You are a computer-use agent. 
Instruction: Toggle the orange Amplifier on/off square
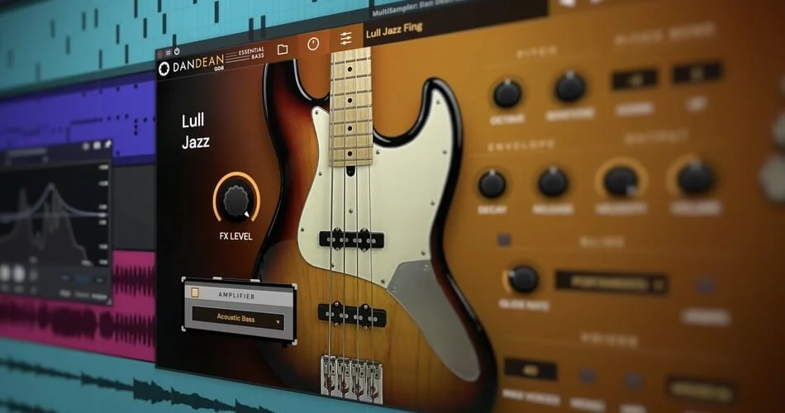(195, 292)
